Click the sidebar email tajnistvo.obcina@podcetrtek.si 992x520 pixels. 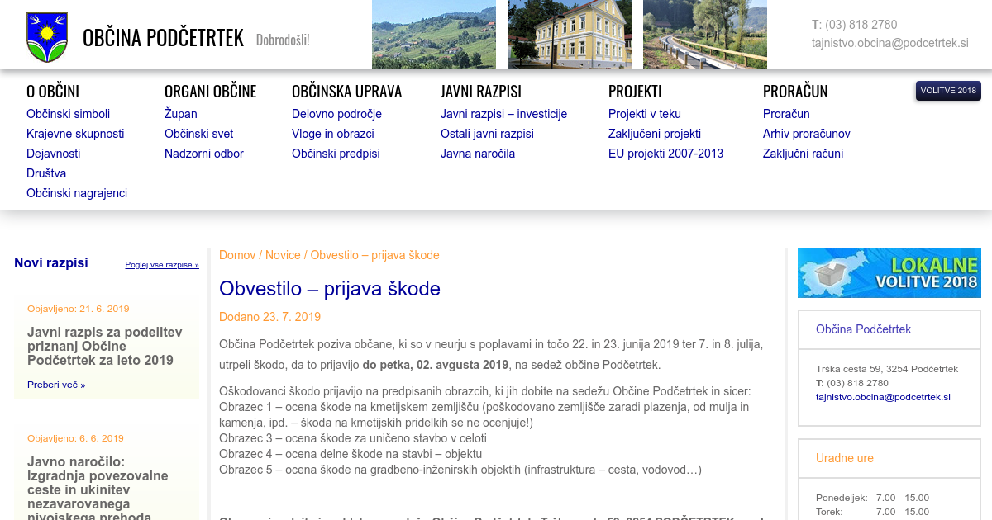click(883, 397)
